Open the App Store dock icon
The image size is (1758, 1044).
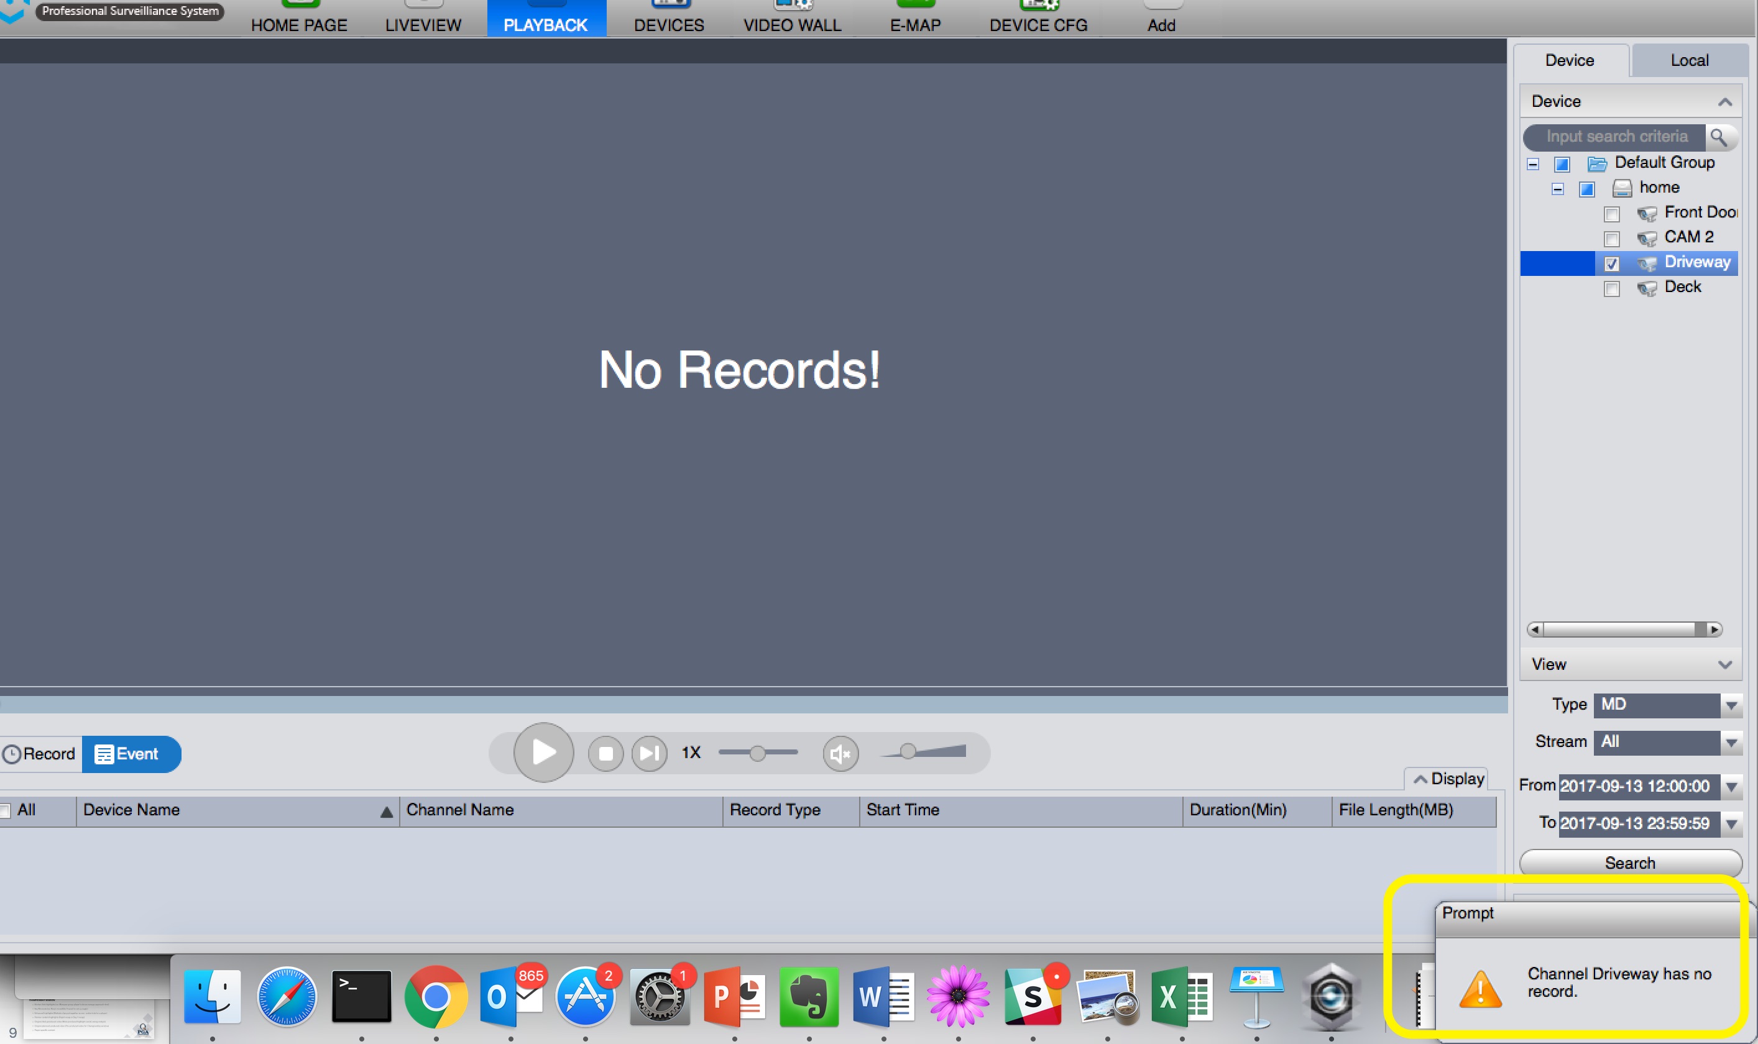tap(585, 996)
